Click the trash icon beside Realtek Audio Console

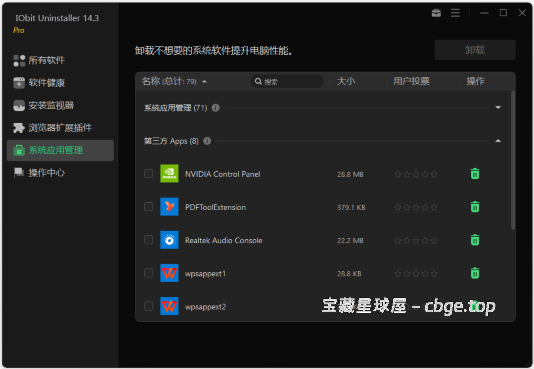pos(475,240)
